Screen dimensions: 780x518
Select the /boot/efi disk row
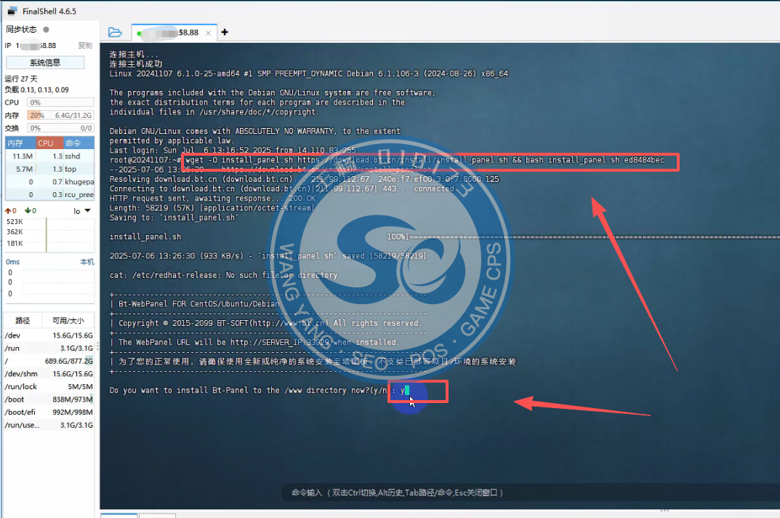[49, 412]
